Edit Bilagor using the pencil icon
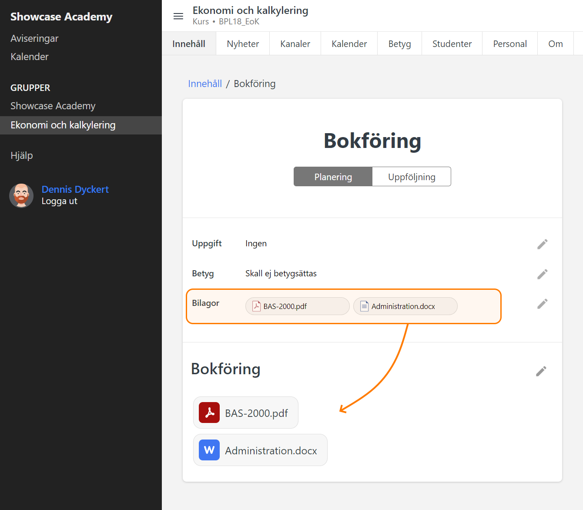Viewport: 583px width, 510px height. 542,304
